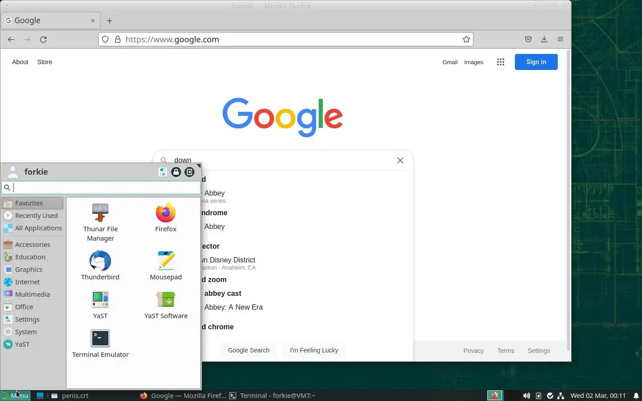Open the Settings category

33,319
